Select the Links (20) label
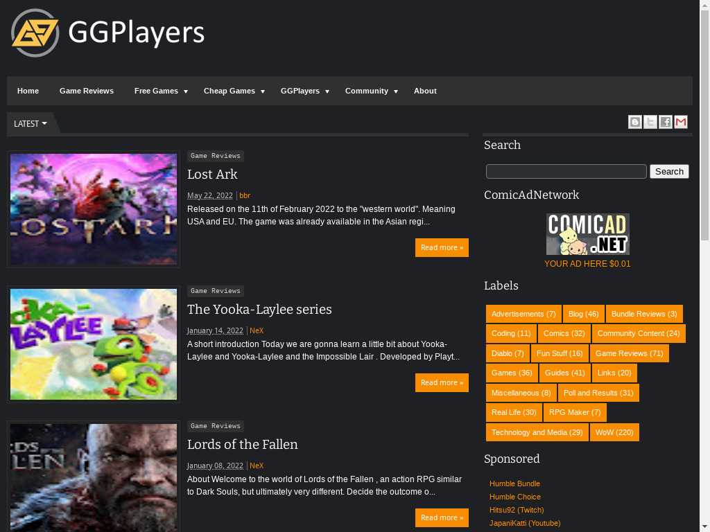710x532 pixels. pos(614,373)
